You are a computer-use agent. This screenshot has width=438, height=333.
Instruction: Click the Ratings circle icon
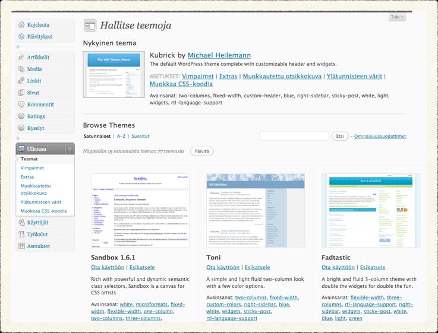[21, 116]
